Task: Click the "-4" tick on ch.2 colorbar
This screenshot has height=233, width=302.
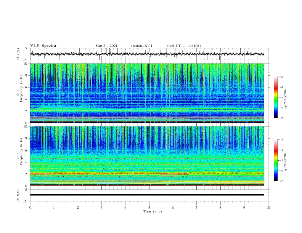Action: [281, 150]
